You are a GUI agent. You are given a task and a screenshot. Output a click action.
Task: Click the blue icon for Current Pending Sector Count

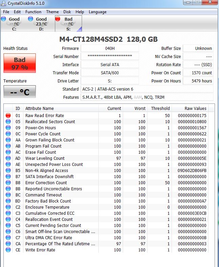(8, 225)
